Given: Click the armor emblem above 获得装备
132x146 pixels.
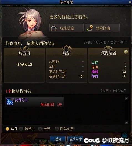Looking at the screenshot, I should [x=108, y=48].
